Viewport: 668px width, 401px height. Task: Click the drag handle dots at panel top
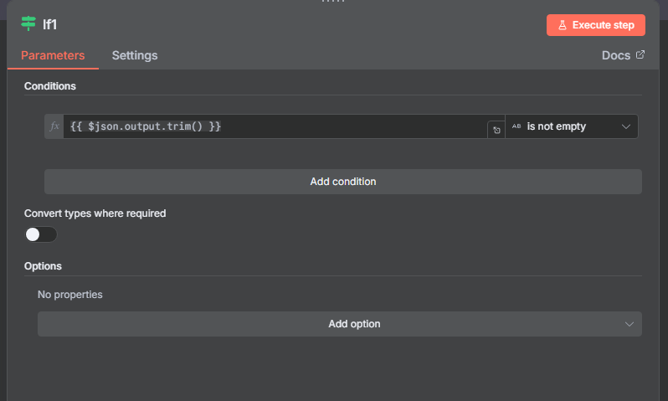[333, 3]
